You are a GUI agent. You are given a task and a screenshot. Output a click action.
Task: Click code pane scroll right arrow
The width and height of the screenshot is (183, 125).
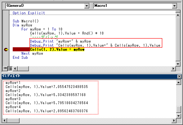click(173, 69)
